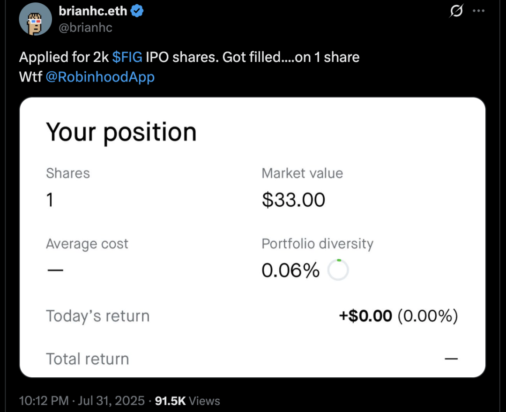Click the brianhc.eth display name
Screen dimensions: 506x412
tap(93, 11)
